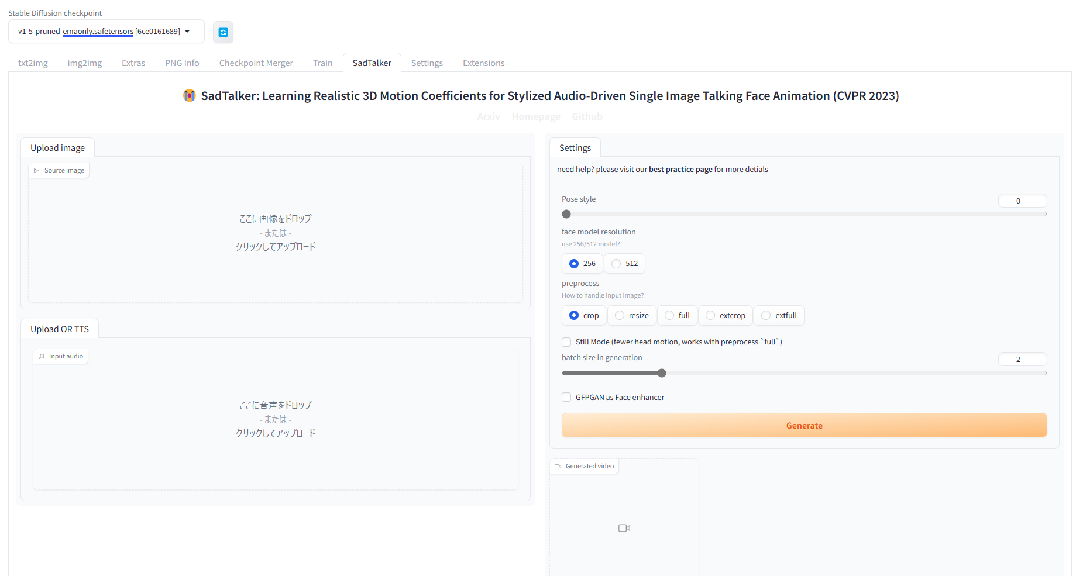The width and height of the screenshot is (1076, 576).
Task: Switch to the txt2img tab
Action: pyautogui.click(x=33, y=63)
